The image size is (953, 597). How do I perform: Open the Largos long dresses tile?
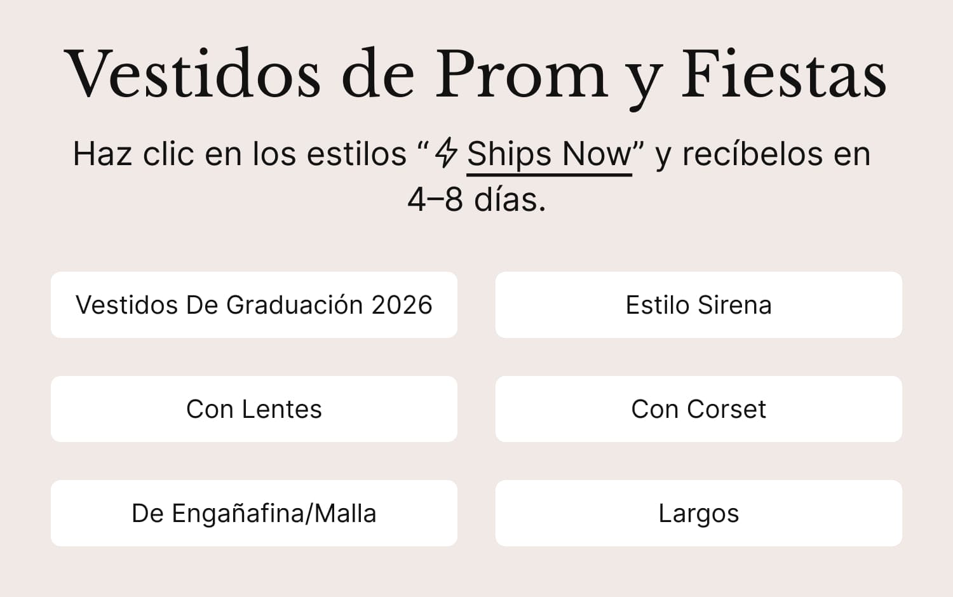pyautogui.click(x=698, y=513)
